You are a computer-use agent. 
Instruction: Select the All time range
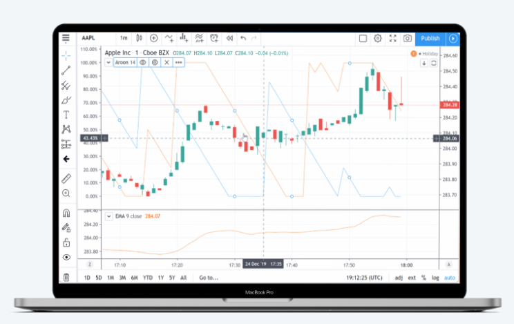[x=184, y=278]
